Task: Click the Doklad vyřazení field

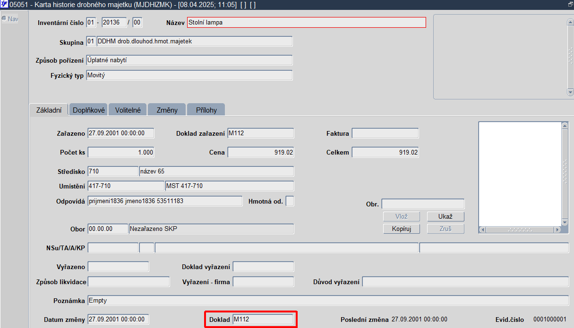Action: click(263, 267)
